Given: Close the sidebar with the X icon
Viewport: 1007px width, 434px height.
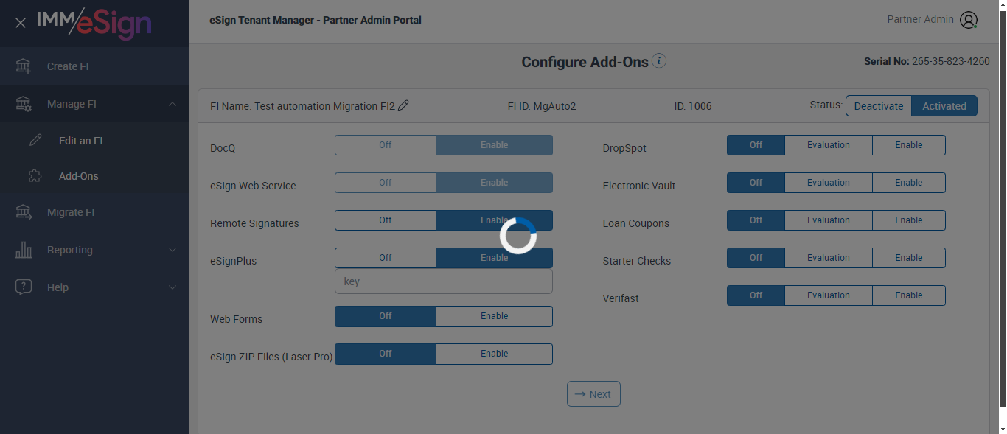Looking at the screenshot, I should pos(21,23).
